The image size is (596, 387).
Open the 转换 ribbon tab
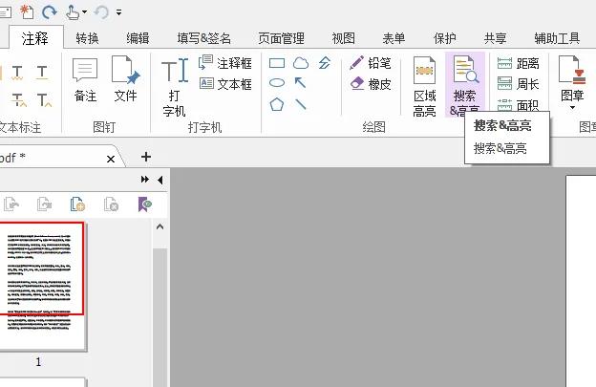point(87,38)
